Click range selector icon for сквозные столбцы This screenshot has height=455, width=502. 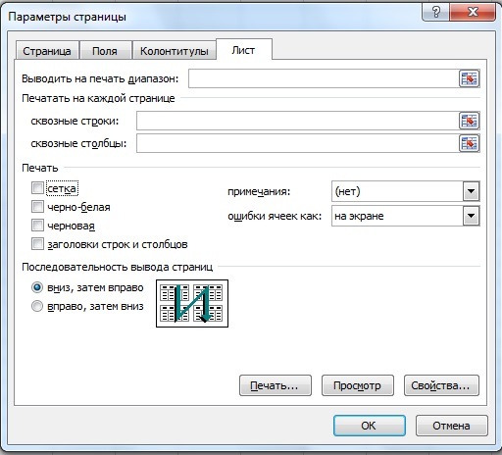coord(470,143)
